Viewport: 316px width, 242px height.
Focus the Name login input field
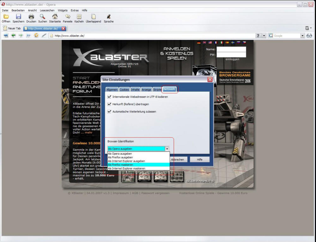pyautogui.click(x=231, y=49)
